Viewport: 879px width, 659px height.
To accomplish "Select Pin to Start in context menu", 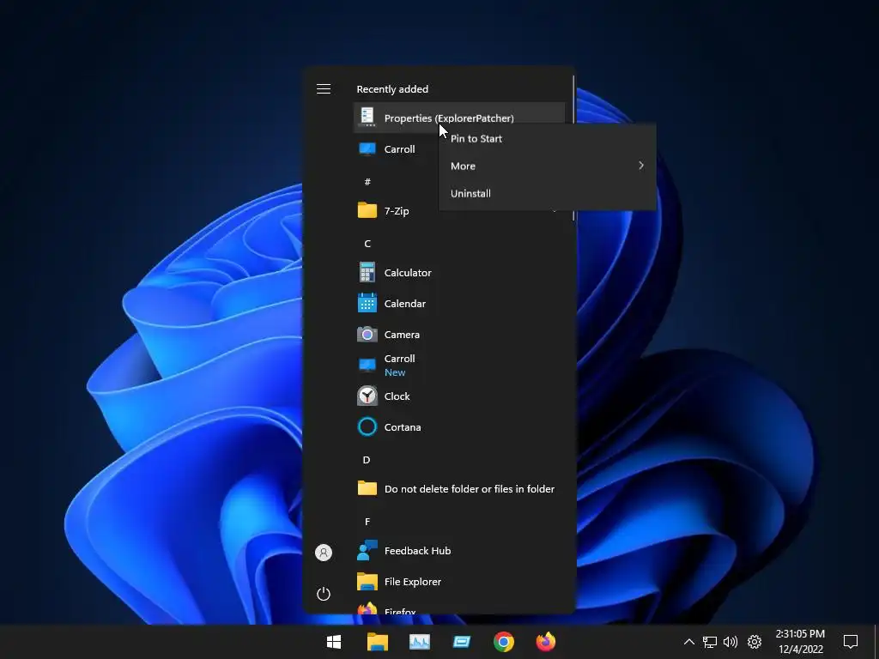I will 547,138.
